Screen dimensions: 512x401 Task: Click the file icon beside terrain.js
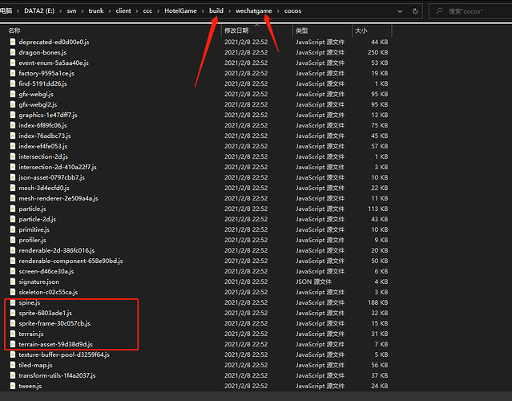[13, 334]
